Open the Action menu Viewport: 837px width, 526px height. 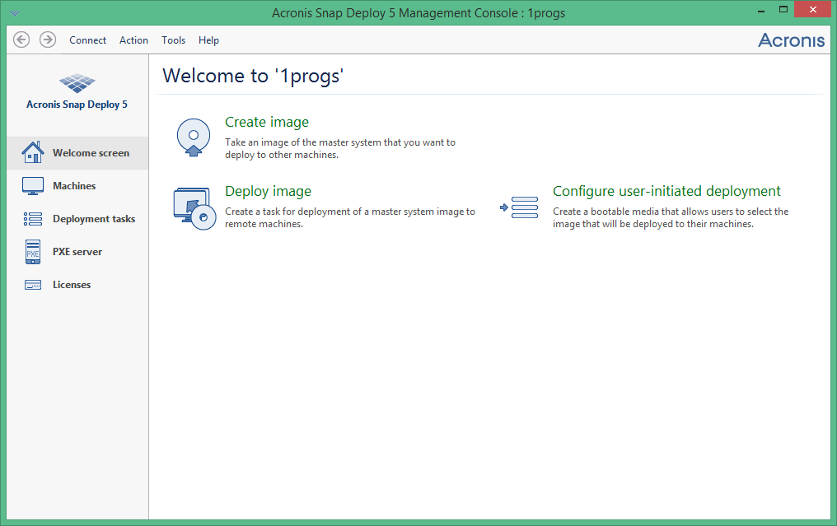[133, 40]
